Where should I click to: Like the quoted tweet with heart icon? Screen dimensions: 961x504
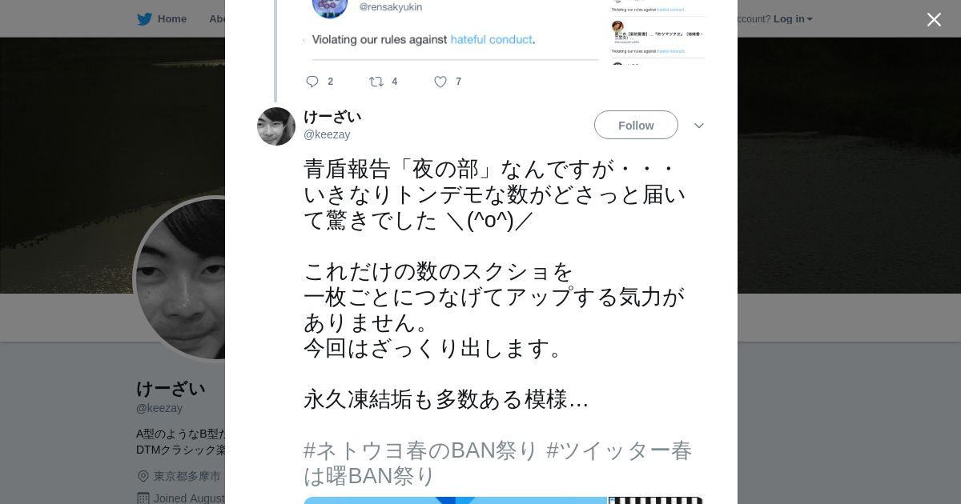point(440,82)
